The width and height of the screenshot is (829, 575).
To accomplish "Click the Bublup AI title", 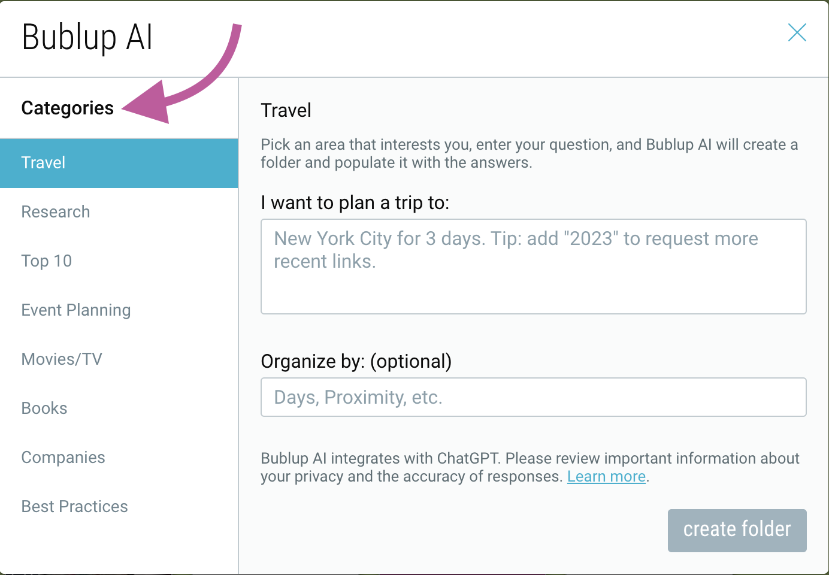I will [x=86, y=37].
